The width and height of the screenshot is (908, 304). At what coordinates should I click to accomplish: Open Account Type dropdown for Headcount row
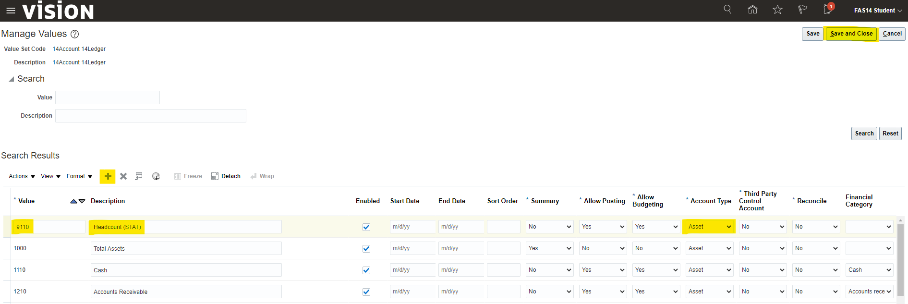pyautogui.click(x=709, y=227)
